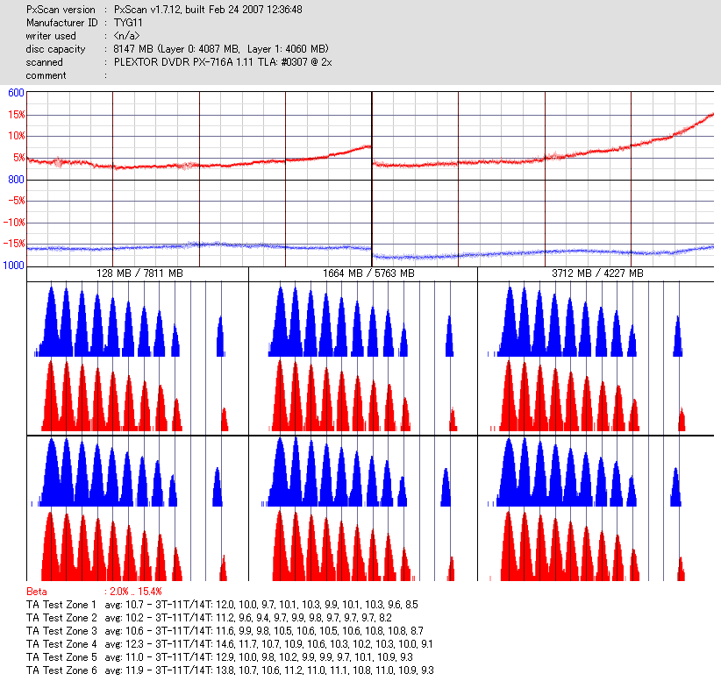721x681 pixels.
Task: Click the 128 MB / 7811 MB header
Action: (139, 273)
